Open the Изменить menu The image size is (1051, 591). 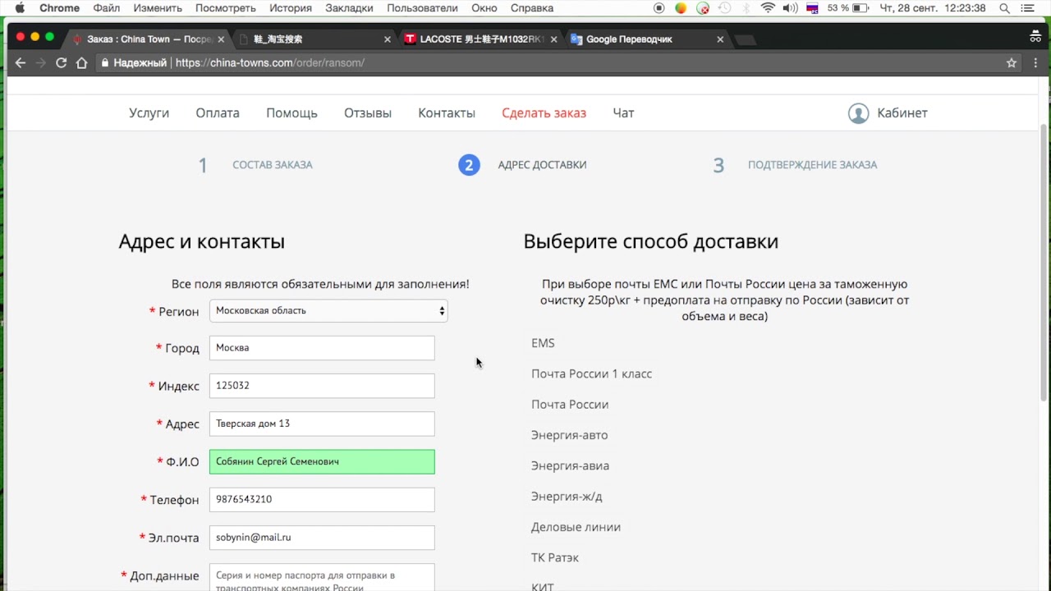click(x=158, y=8)
